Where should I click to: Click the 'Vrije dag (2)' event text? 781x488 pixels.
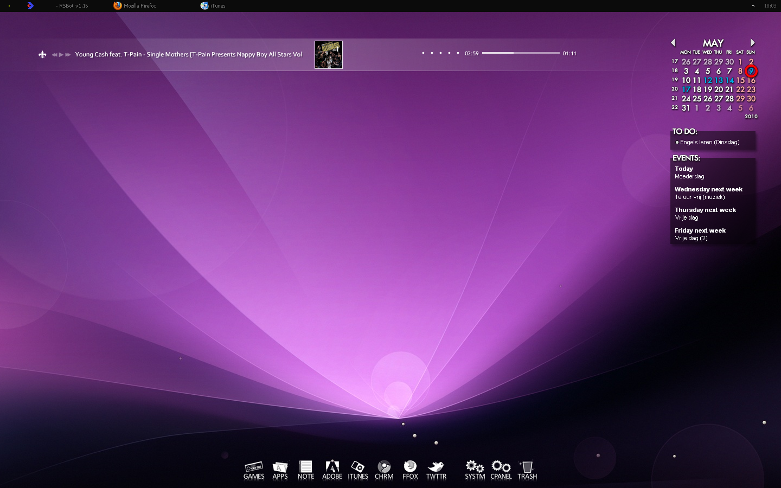[691, 238]
